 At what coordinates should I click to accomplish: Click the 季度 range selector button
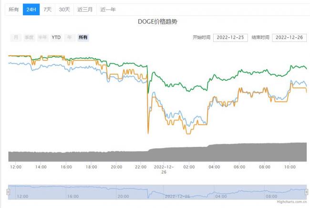coord(29,37)
